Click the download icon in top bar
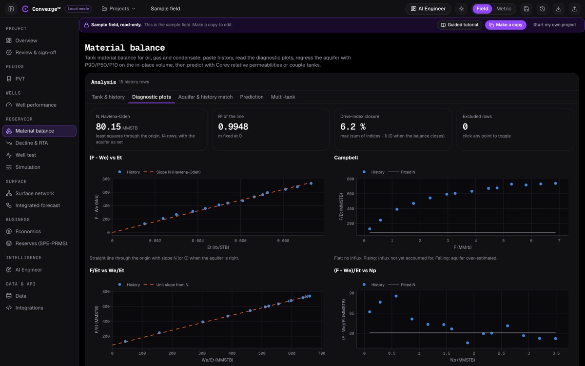This screenshot has width=585, height=366. (x=559, y=9)
